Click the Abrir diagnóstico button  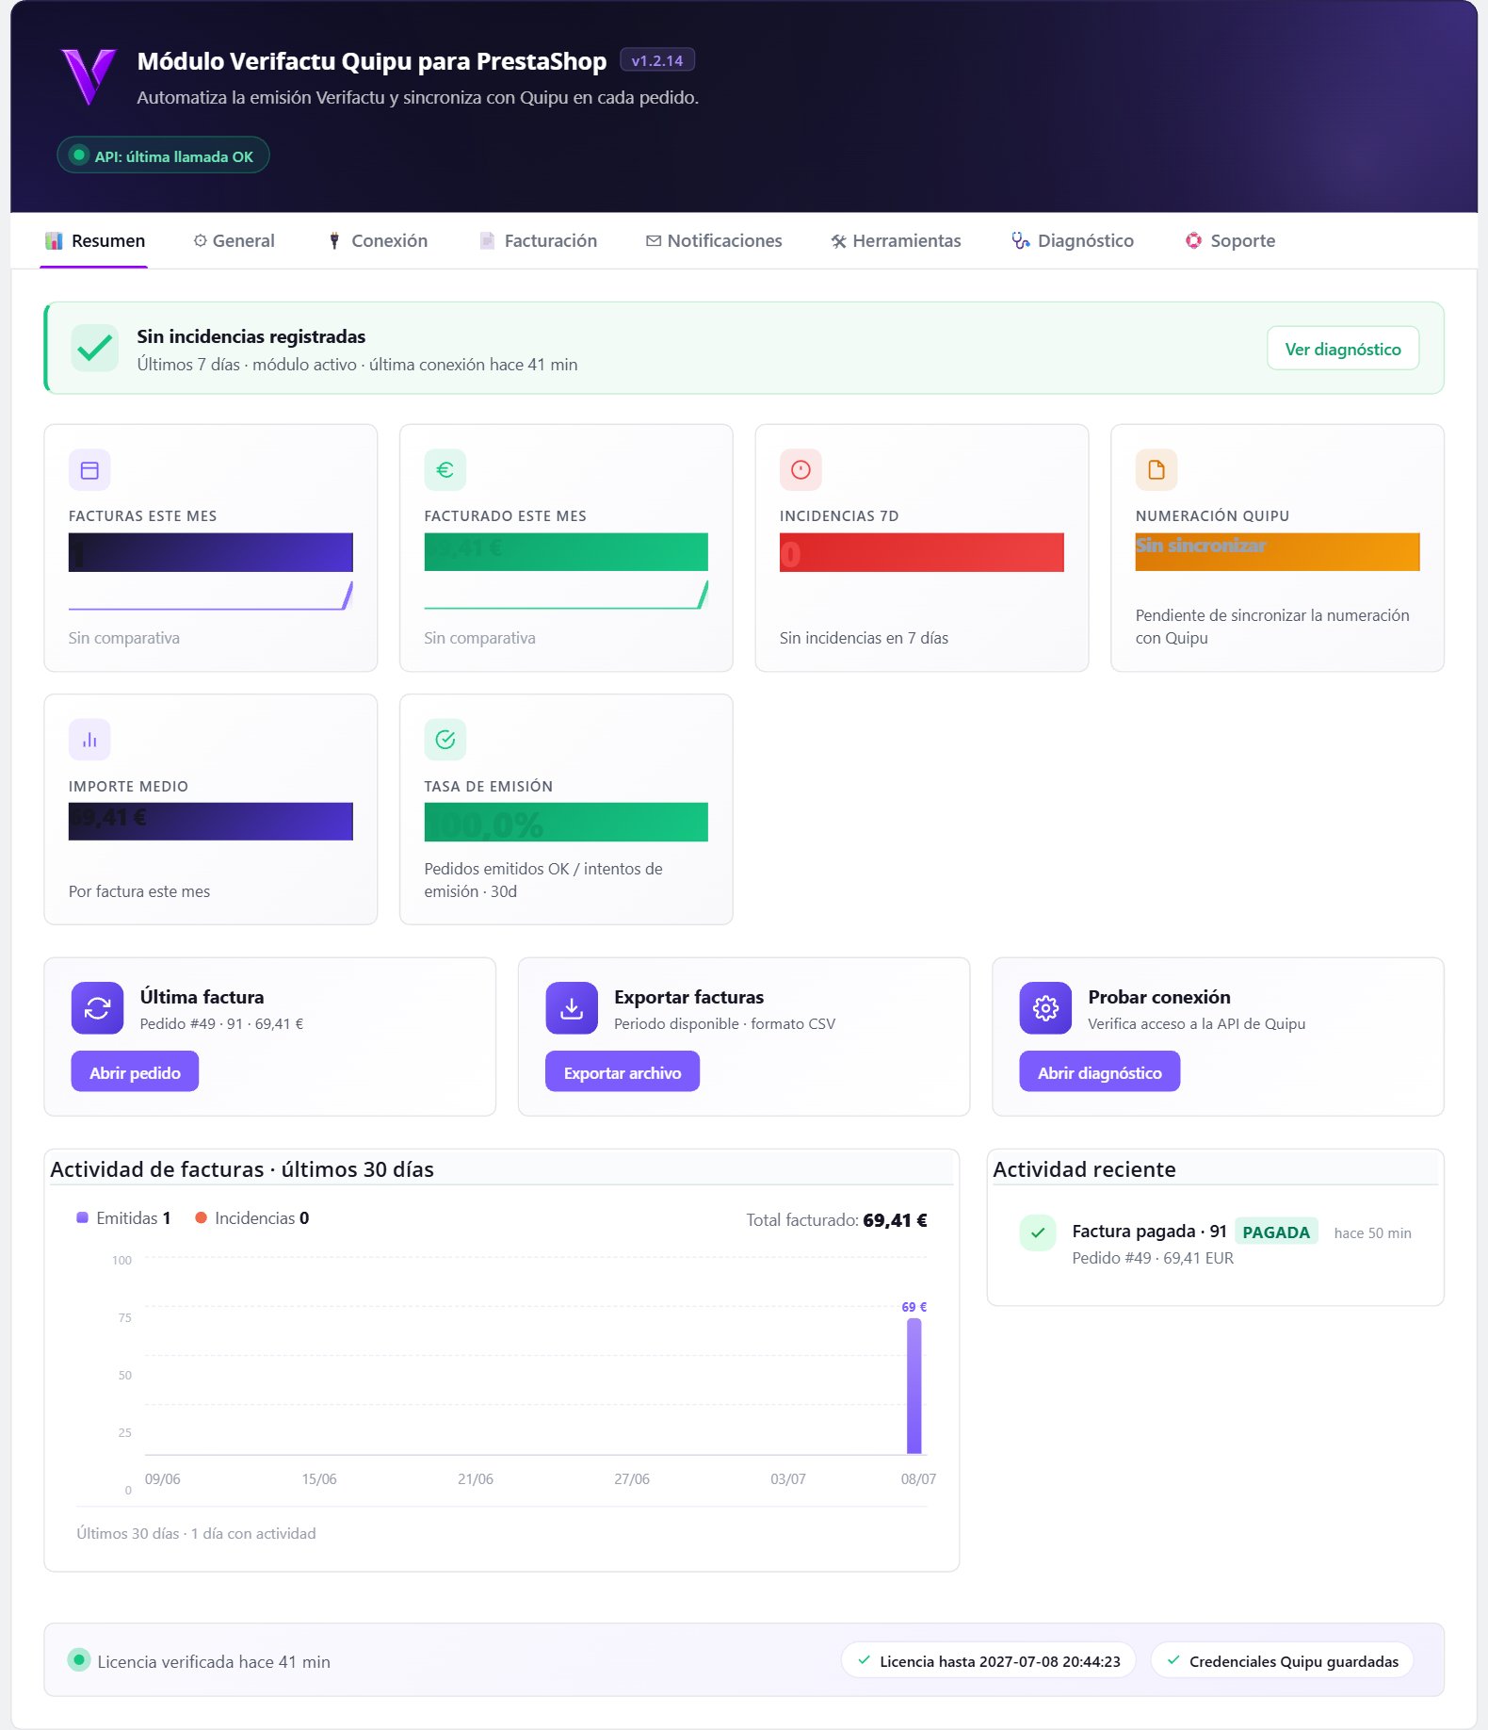[1099, 1072]
